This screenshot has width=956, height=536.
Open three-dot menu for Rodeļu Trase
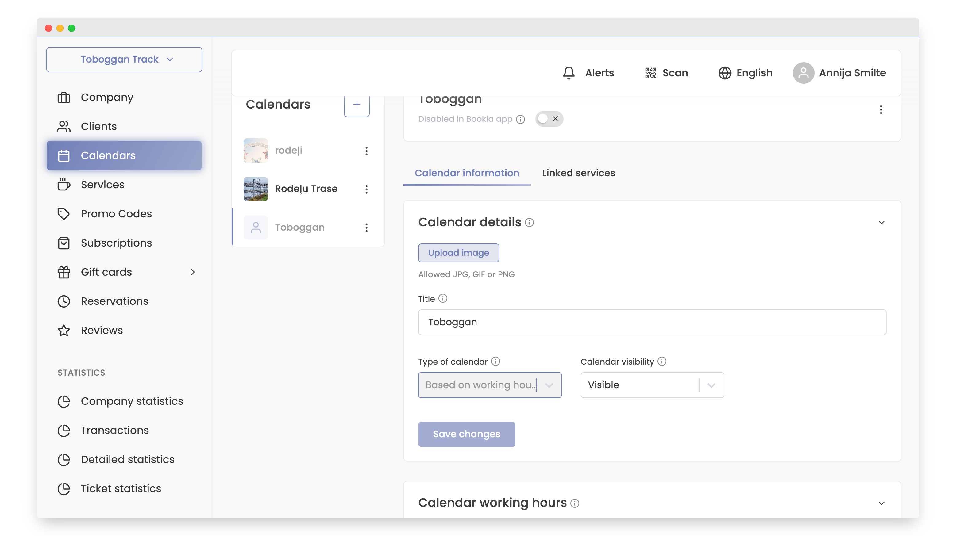click(366, 189)
